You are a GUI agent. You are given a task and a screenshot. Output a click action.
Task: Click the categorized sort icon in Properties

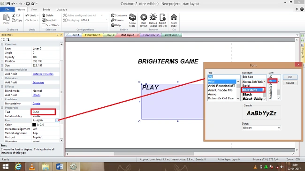[3, 40]
